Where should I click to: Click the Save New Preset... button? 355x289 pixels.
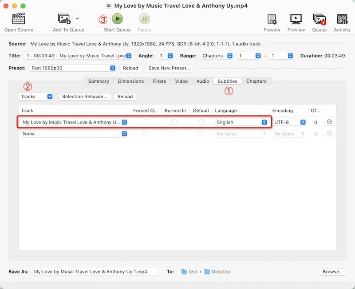[x=169, y=68]
